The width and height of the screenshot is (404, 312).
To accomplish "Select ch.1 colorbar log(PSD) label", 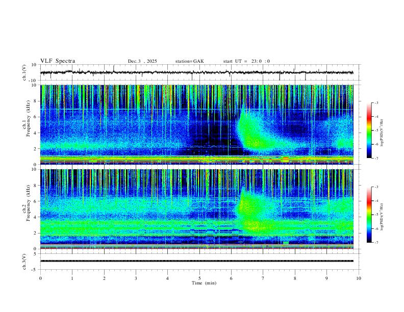I will (x=382, y=133).
